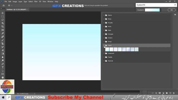Open the Layer menu
The image size is (178, 100).
pos(20,2)
